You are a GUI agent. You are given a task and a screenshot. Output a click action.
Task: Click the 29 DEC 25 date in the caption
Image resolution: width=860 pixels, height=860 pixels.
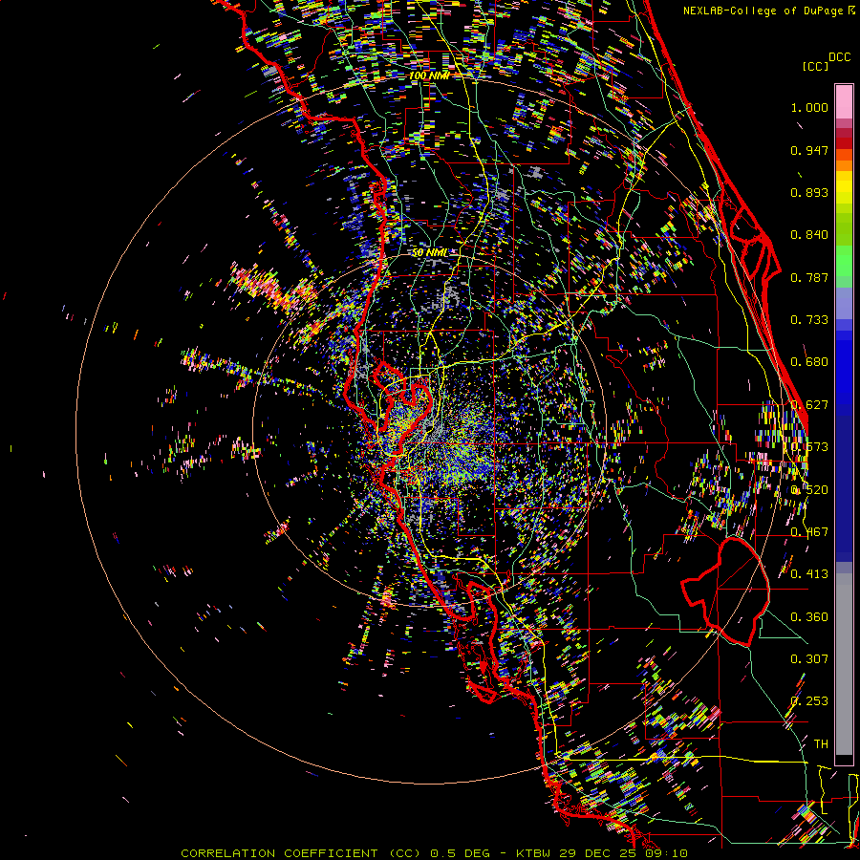[599, 853]
